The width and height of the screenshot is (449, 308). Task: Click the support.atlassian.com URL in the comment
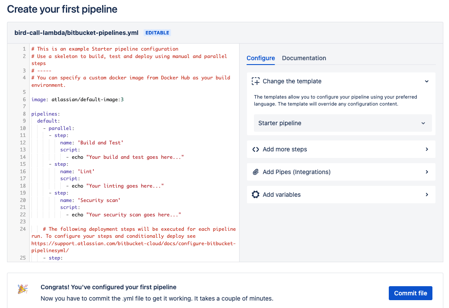(x=134, y=247)
